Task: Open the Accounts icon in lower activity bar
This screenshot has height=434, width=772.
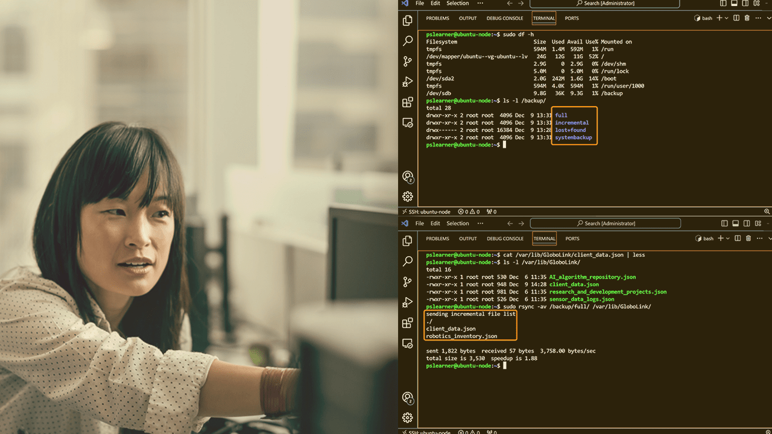Action: (407, 178)
